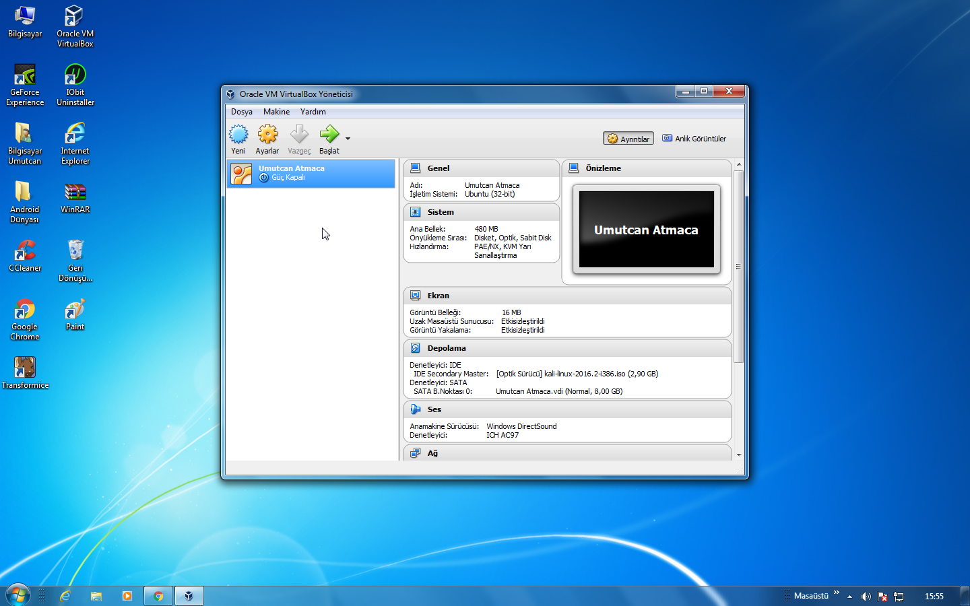Image resolution: width=970 pixels, height=606 pixels.
Task: Click the Windows DirectSound audio driver value
Action: (x=521, y=426)
